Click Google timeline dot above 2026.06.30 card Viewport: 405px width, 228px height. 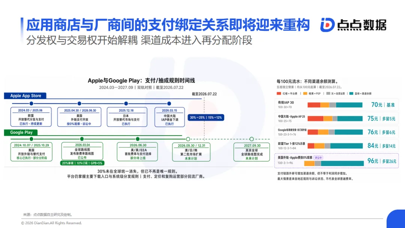tap(138, 139)
